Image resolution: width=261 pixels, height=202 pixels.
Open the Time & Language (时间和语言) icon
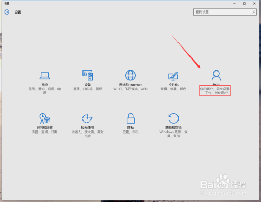coord(44,118)
